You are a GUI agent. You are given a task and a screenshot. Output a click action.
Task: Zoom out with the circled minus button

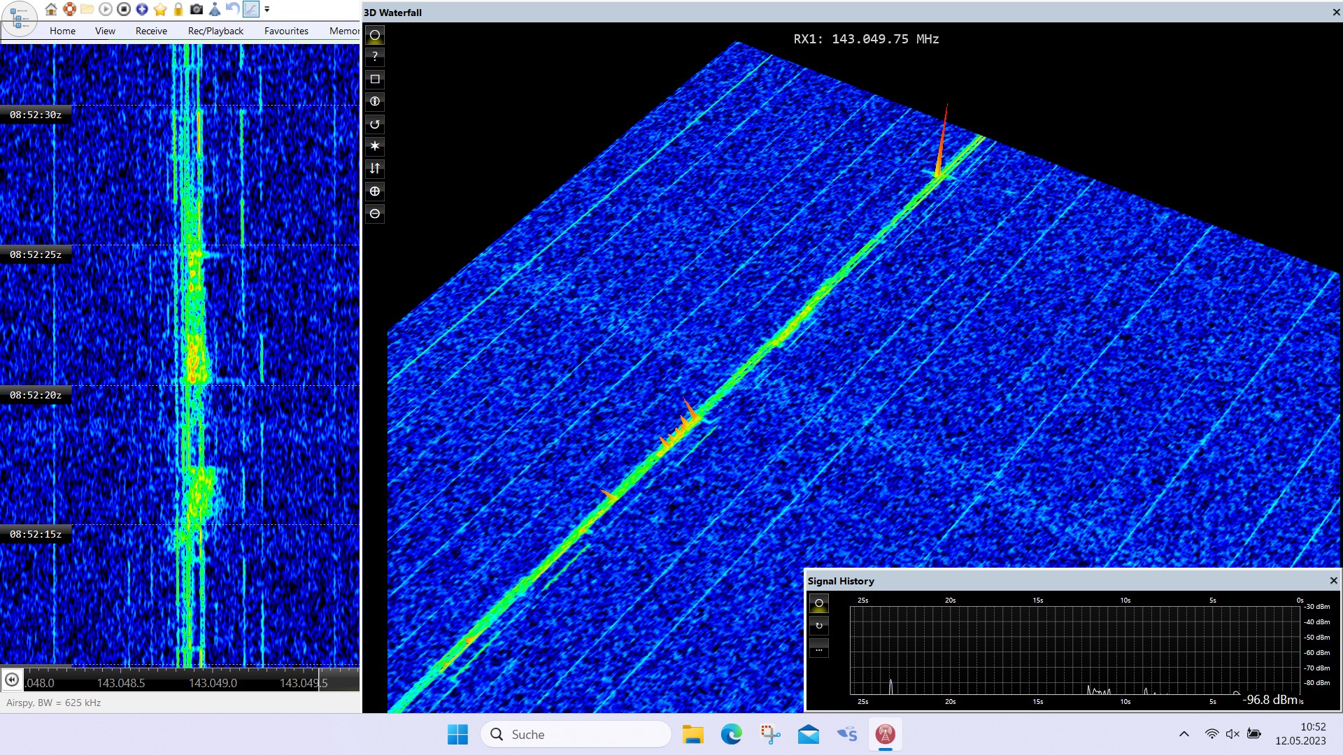pos(375,213)
